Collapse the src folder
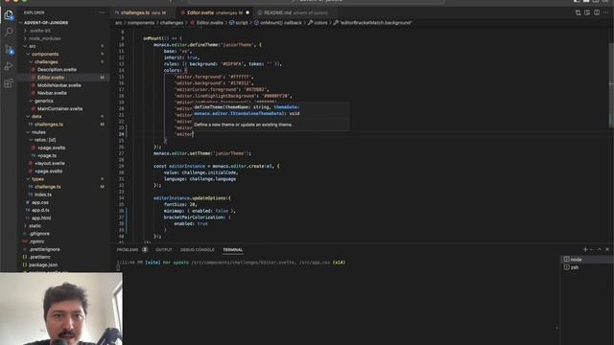The image size is (614, 345). (32, 46)
